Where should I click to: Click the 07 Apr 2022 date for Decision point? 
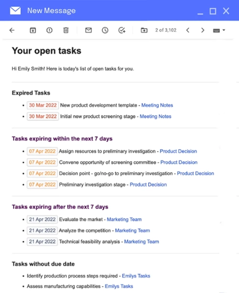pos(42,174)
